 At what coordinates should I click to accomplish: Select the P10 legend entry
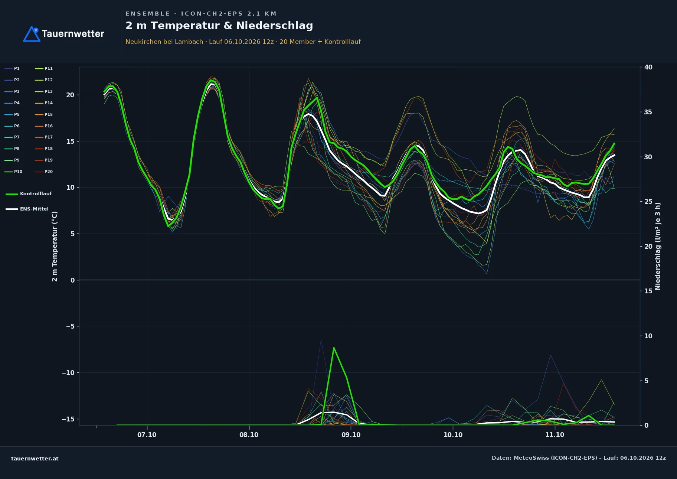[x=13, y=172]
